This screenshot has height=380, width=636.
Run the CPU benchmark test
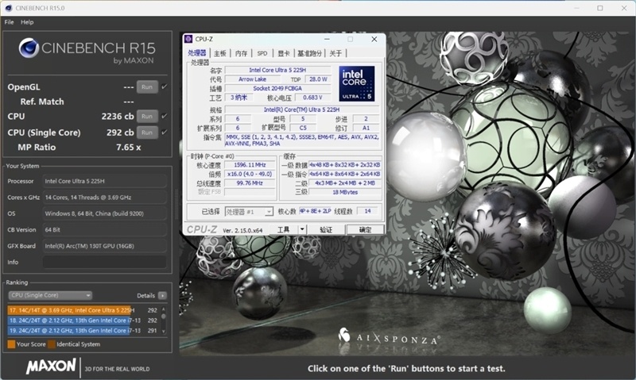146,116
